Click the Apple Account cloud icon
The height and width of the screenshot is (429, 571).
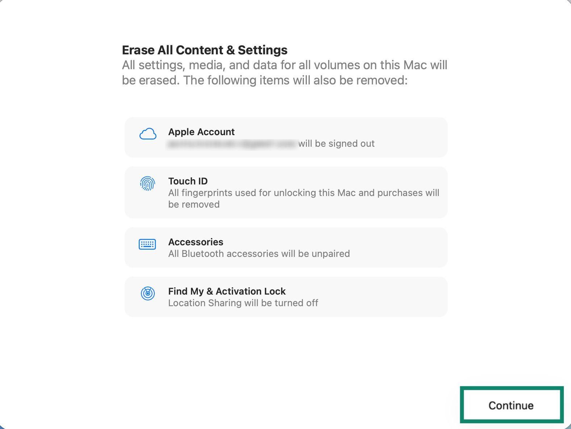(x=148, y=134)
